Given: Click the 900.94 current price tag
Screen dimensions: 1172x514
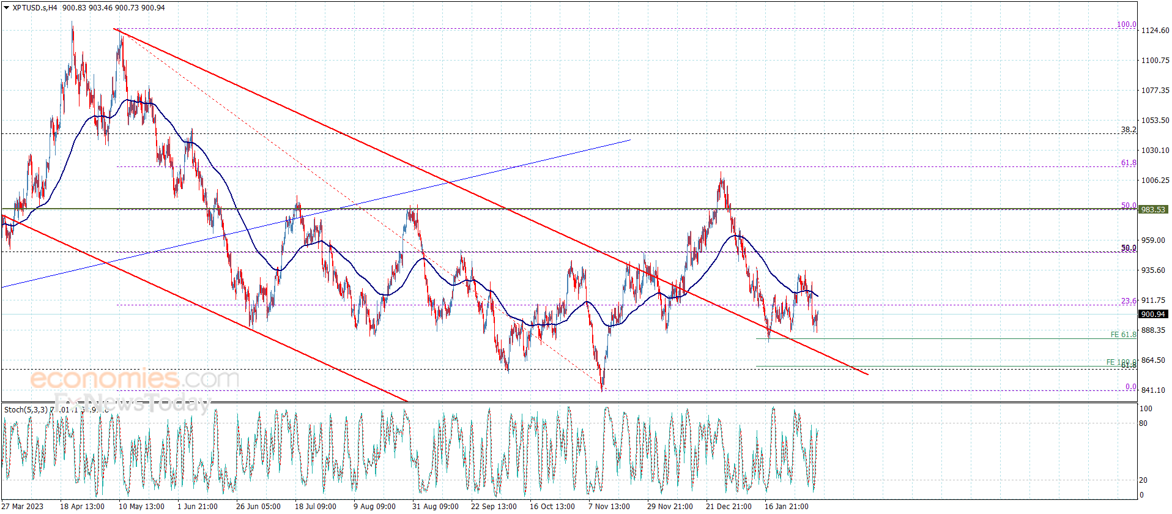Looking at the screenshot, I should click(x=1152, y=314).
